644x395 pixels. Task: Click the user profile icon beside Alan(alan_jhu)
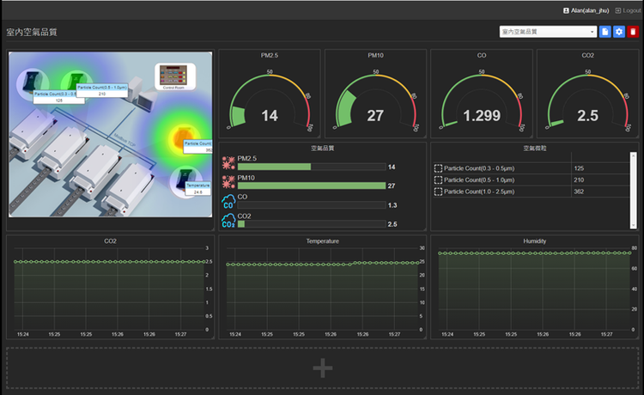point(566,10)
